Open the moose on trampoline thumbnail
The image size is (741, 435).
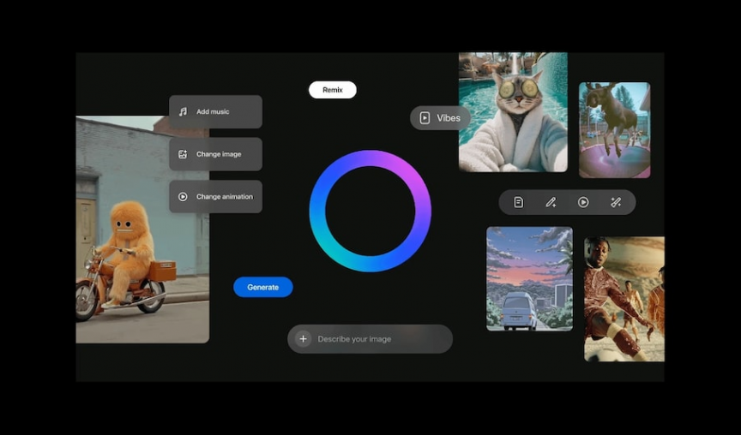pos(614,129)
